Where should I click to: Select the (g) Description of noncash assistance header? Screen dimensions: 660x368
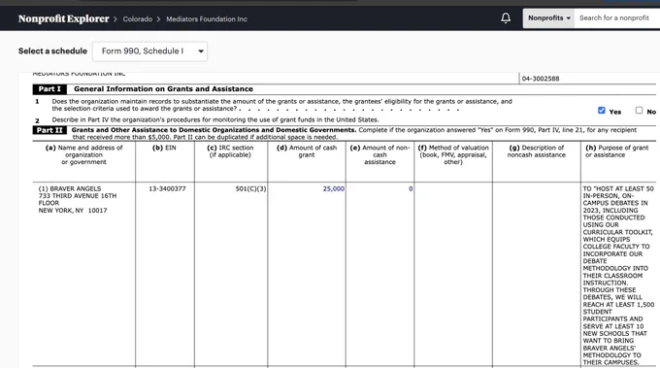[536, 151]
